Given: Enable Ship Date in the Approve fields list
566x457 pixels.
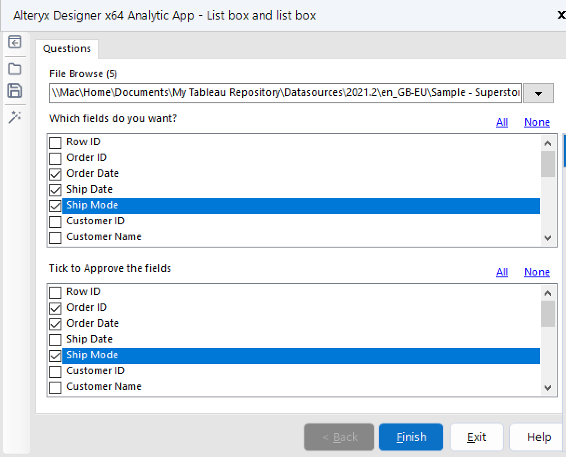Looking at the screenshot, I should tap(55, 340).
